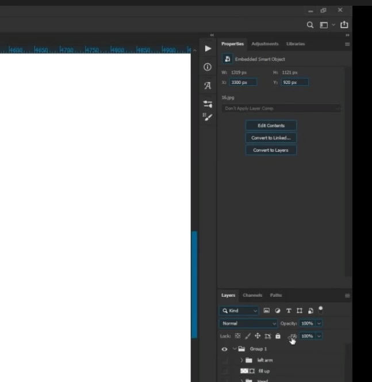Switch to the Layers tab
The height and width of the screenshot is (382, 372).
coord(228,295)
